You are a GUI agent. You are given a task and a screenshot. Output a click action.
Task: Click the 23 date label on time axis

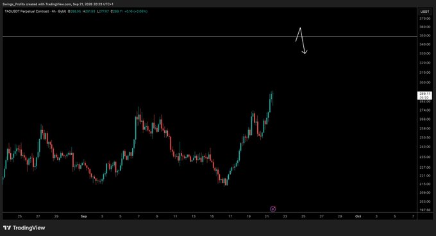tap(285, 216)
